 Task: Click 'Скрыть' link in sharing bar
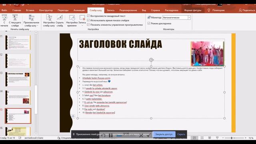(181, 134)
